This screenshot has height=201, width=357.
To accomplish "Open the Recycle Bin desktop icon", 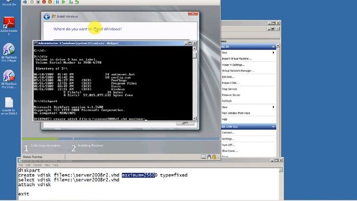I will (9, 3).
